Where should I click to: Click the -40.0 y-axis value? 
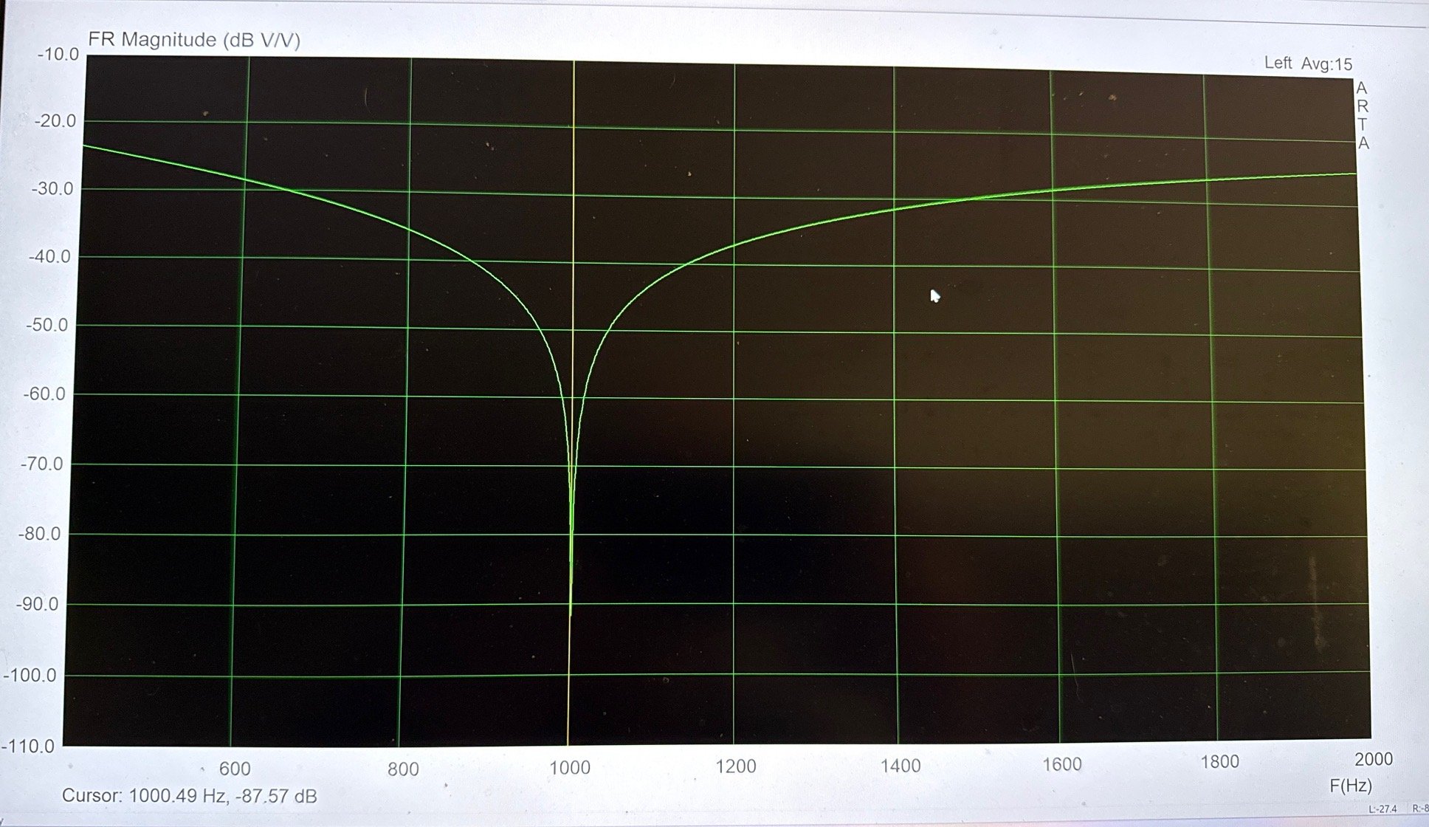coord(49,256)
